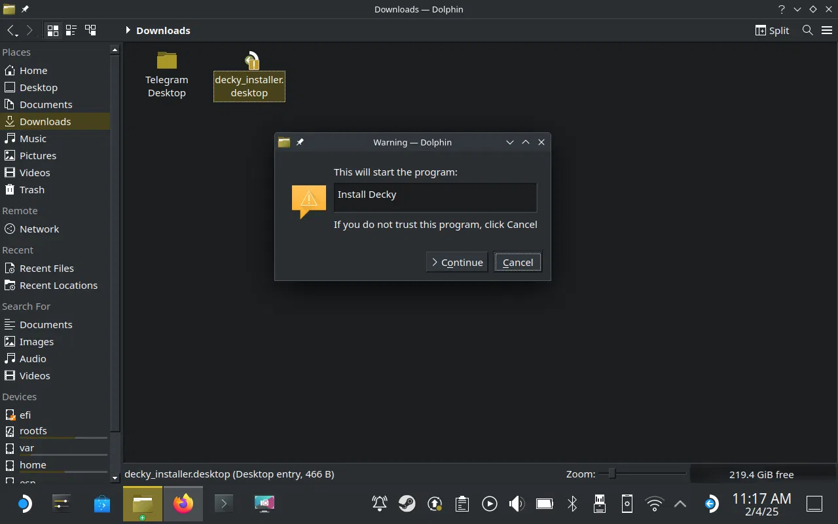The width and height of the screenshot is (838, 524).
Task: Expand the Downloads breadcrumb arrow
Action: (x=128, y=30)
